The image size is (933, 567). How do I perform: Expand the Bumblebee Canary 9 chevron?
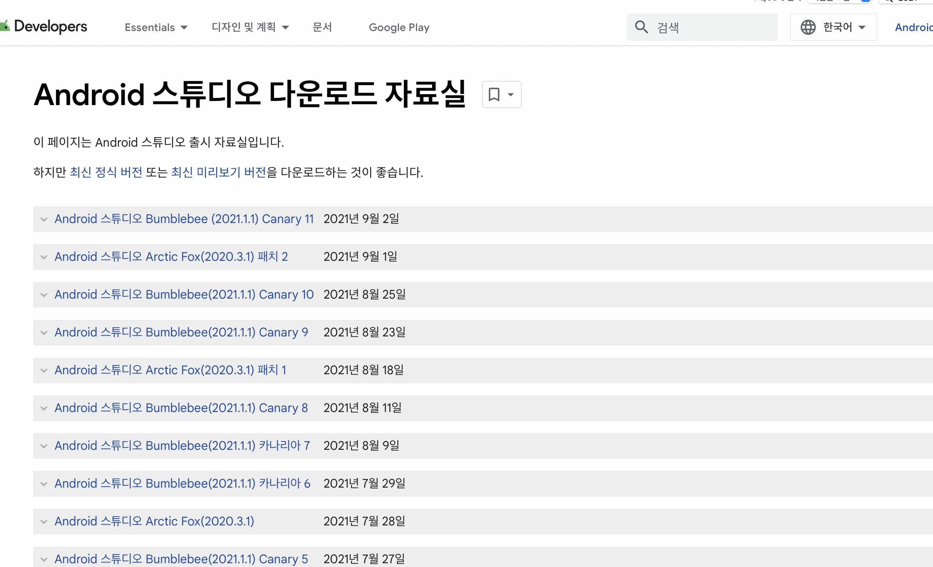(x=44, y=333)
